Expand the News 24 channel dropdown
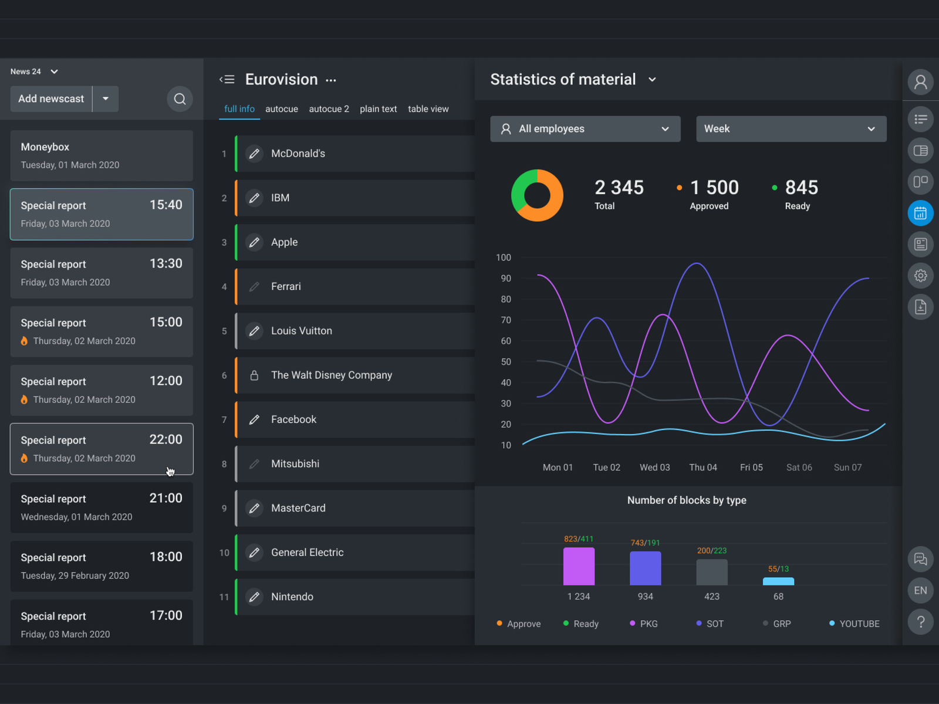Viewport: 939px width, 704px height. [x=34, y=72]
